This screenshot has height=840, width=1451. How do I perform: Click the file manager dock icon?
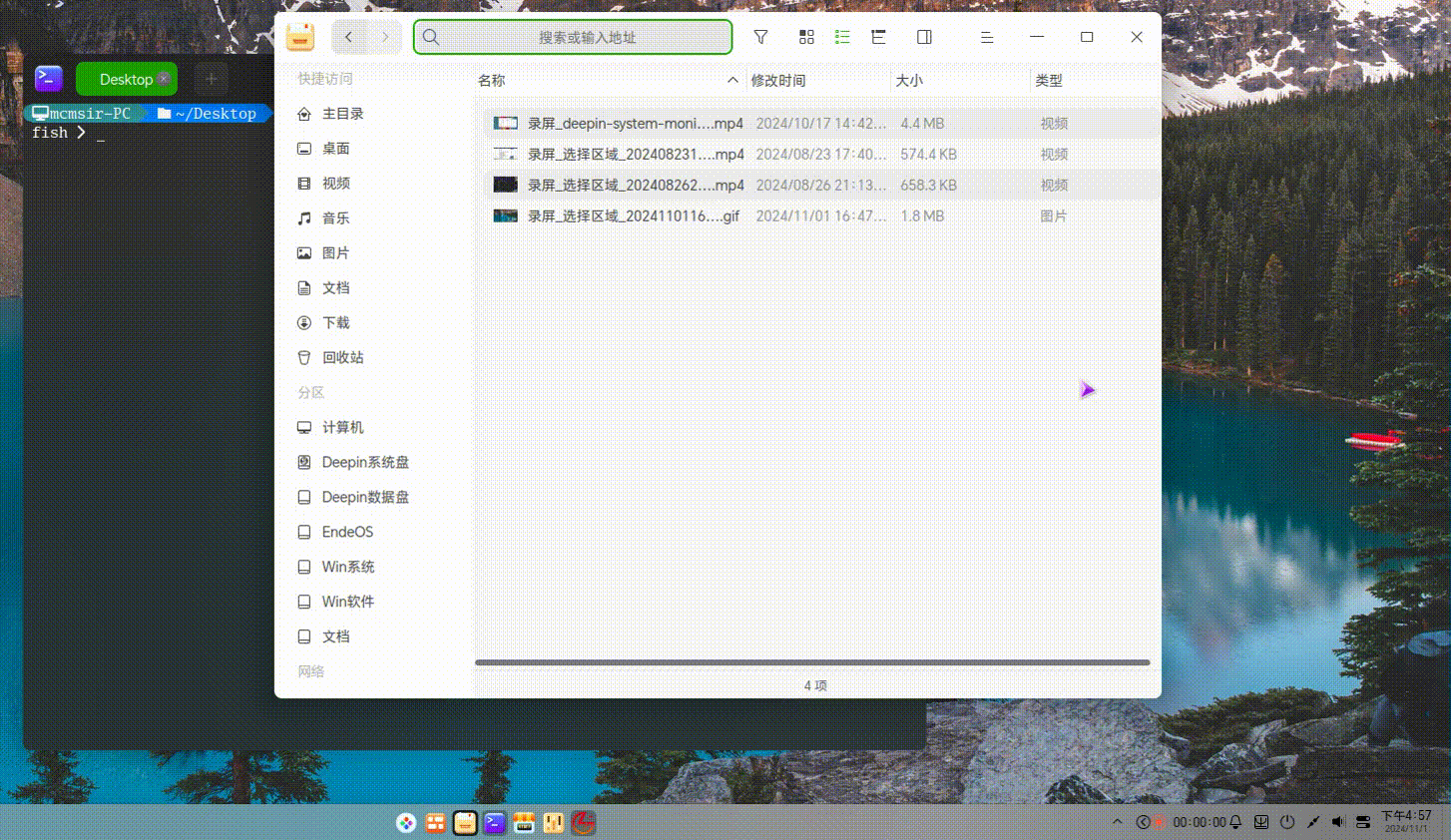(x=465, y=823)
